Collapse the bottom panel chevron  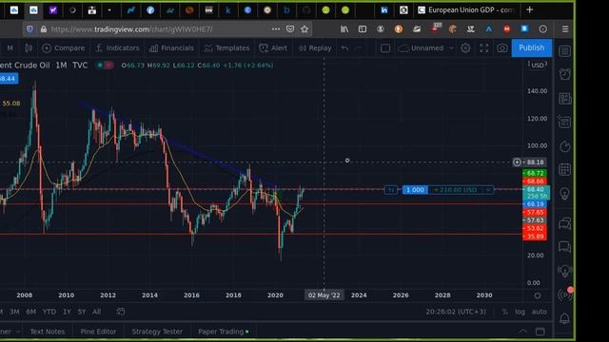[x=523, y=332]
